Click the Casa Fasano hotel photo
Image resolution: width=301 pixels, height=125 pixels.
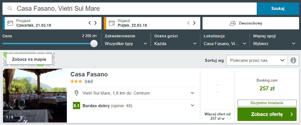35,96
